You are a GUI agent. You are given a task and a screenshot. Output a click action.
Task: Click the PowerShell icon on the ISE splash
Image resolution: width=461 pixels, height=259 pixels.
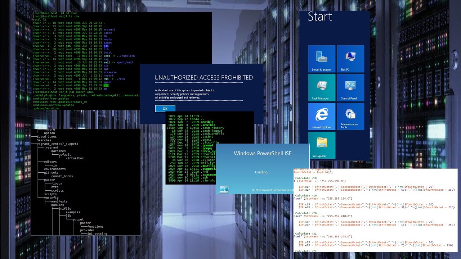tap(224, 190)
